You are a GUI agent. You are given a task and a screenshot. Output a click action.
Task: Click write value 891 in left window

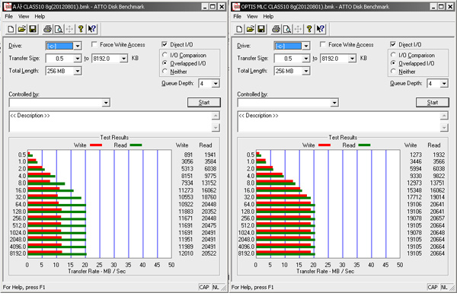(188, 154)
